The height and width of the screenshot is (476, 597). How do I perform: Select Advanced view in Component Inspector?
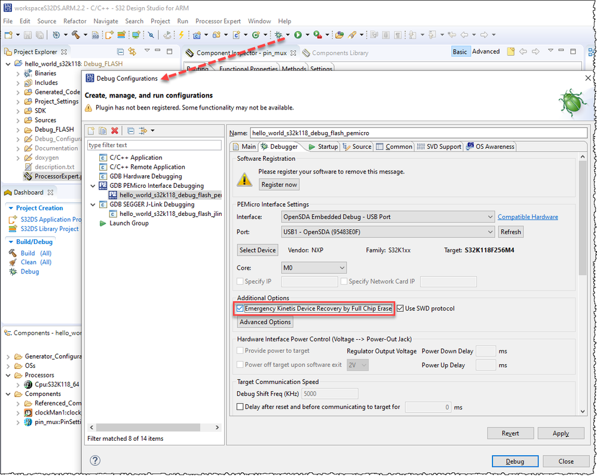(486, 51)
